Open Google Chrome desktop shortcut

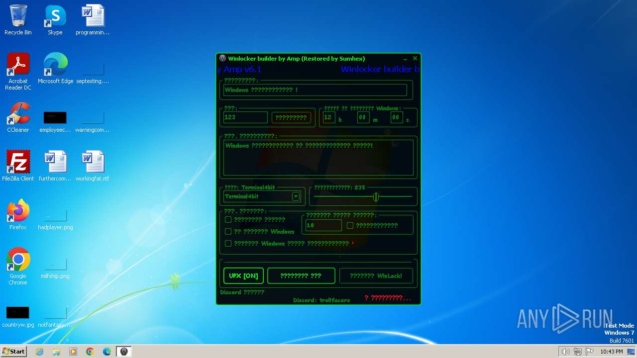tap(18, 266)
